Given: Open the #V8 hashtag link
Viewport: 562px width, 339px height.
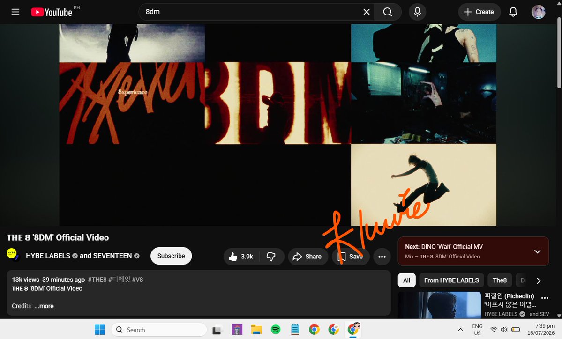Looking at the screenshot, I should tap(137, 280).
